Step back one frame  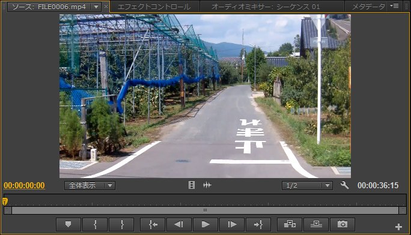pyautogui.click(x=179, y=224)
